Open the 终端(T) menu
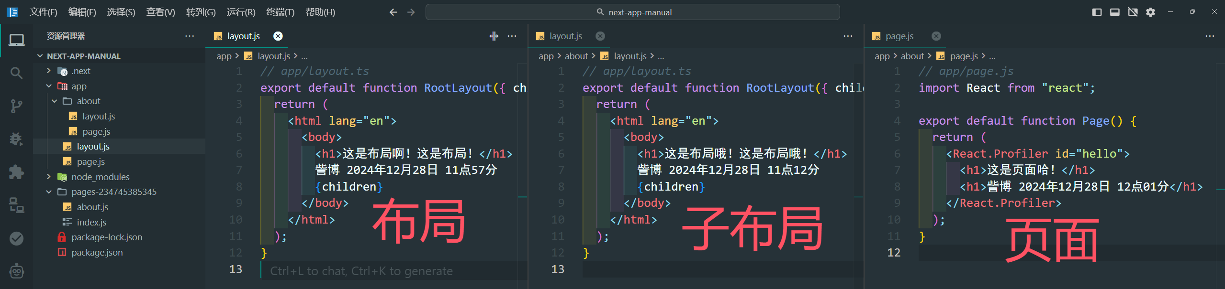 point(280,12)
